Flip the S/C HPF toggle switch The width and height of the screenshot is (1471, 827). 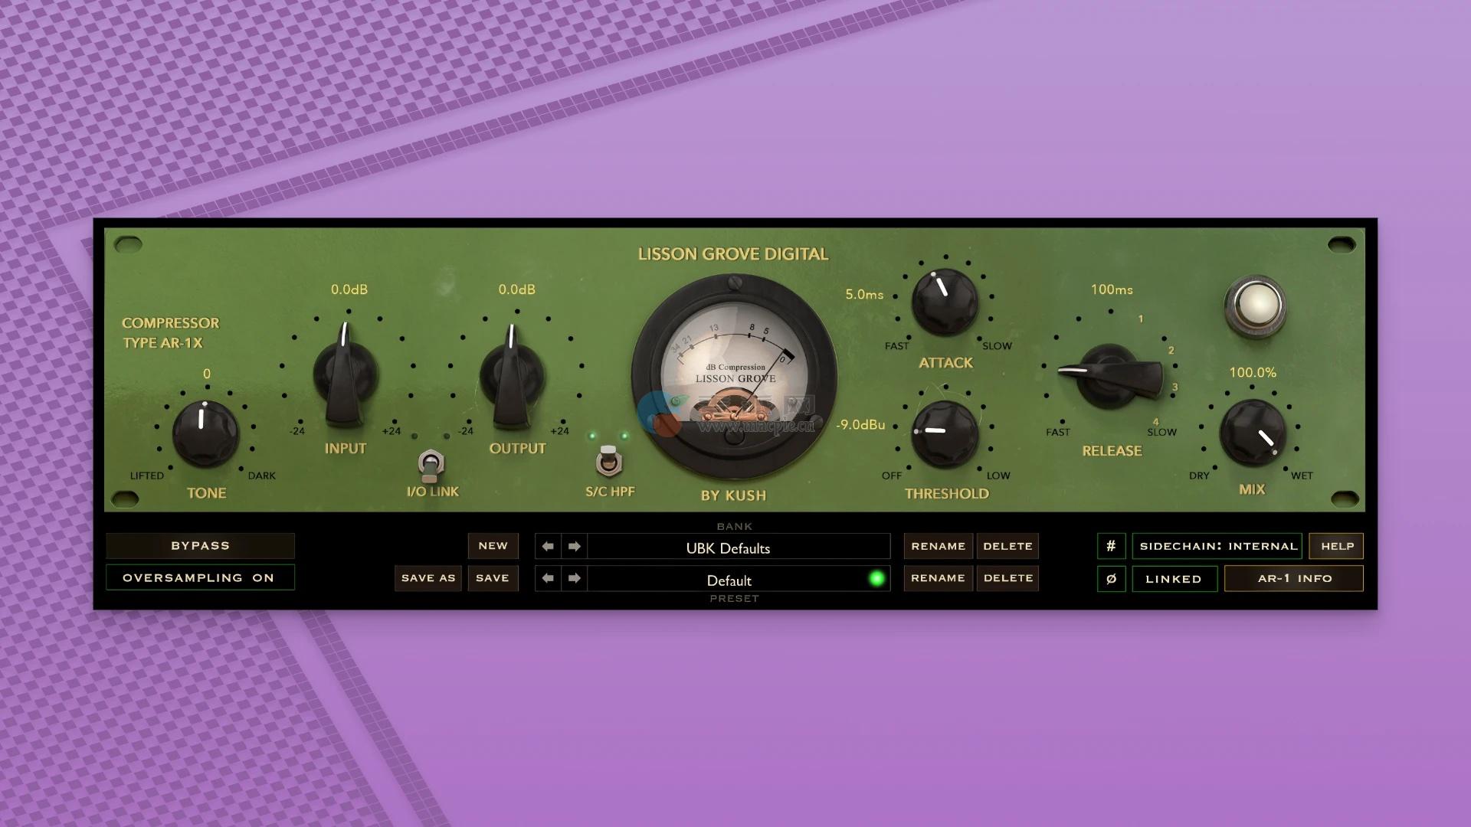pyautogui.click(x=608, y=461)
